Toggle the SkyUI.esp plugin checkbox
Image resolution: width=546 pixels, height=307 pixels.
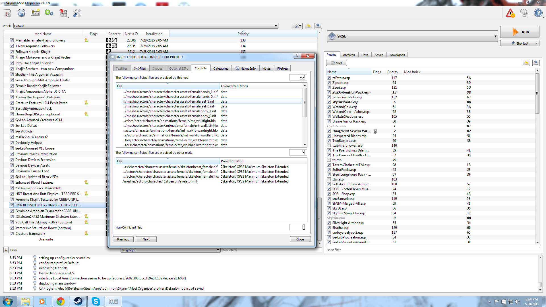point(329,208)
